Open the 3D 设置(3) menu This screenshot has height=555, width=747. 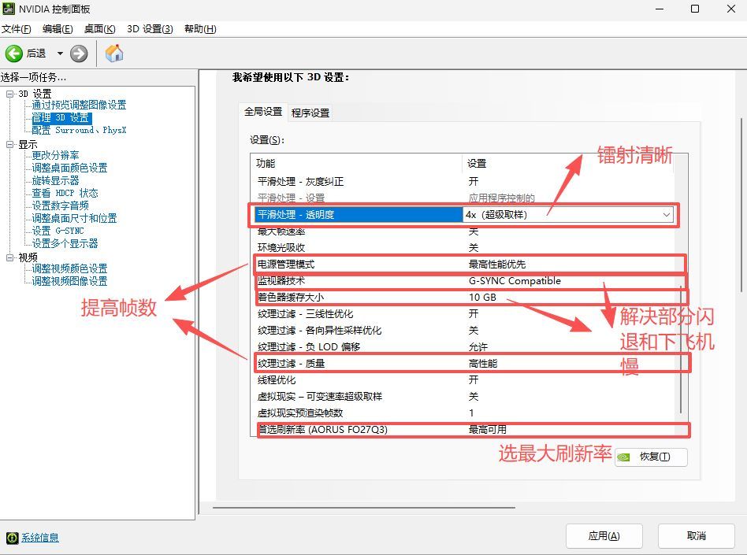pyautogui.click(x=150, y=29)
